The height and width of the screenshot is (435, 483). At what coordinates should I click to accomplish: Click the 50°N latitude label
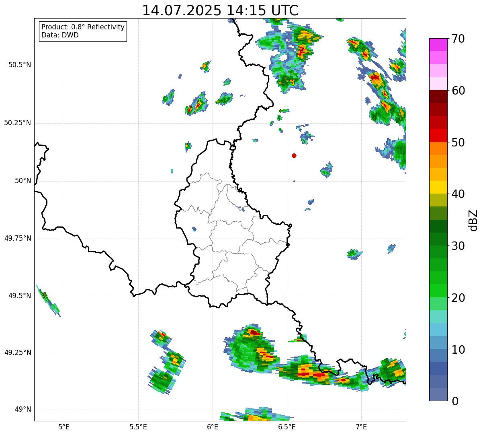[x=23, y=181]
